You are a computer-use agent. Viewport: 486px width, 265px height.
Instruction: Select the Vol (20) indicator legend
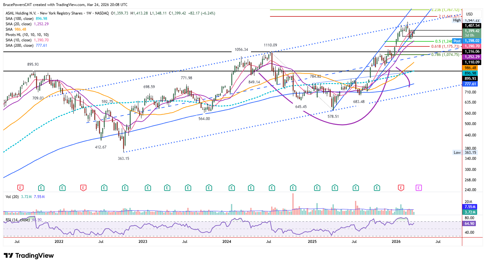[25, 197]
